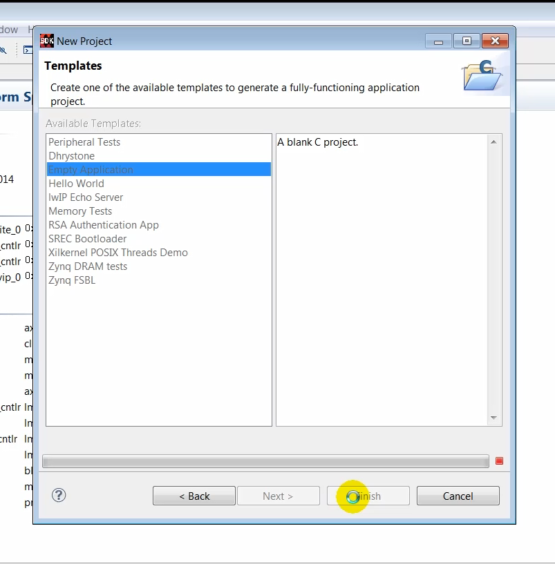Choose the SREC Bootloader template
This screenshot has height=564, width=555.
[x=88, y=239]
